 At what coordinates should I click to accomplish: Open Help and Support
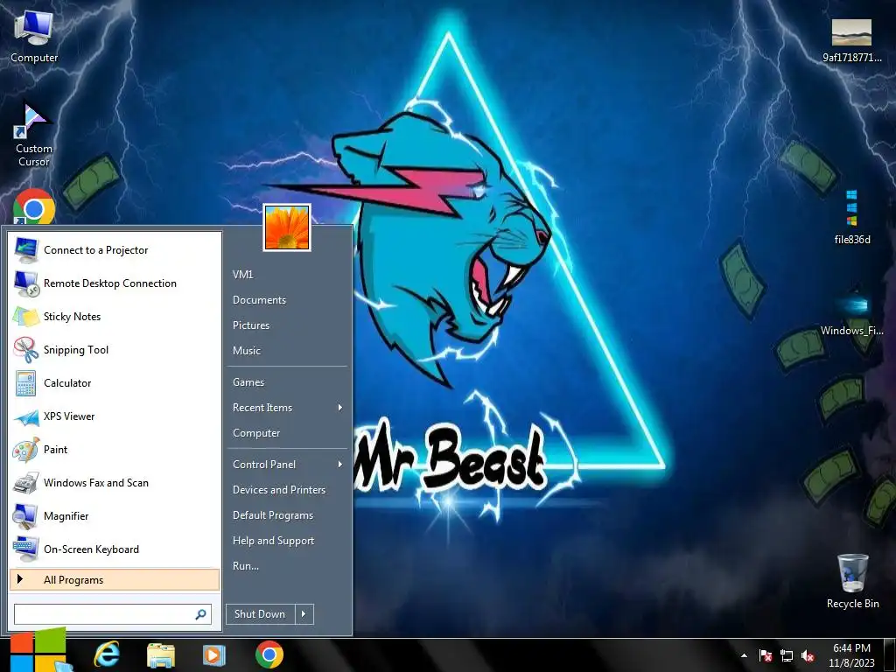click(x=273, y=541)
